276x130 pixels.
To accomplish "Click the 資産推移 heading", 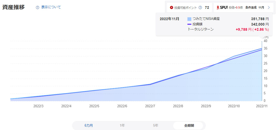I will click(13, 7).
